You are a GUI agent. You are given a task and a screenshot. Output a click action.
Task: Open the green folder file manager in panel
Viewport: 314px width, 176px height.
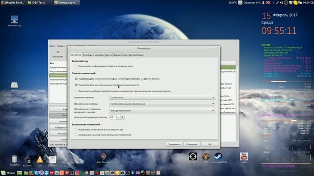point(26,173)
